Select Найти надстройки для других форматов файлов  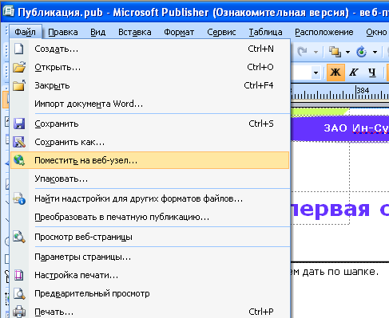(149, 198)
